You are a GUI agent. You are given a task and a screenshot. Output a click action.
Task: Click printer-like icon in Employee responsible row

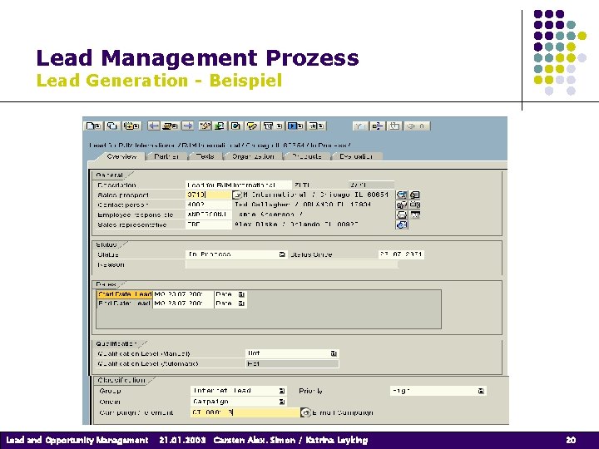pos(402,215)
